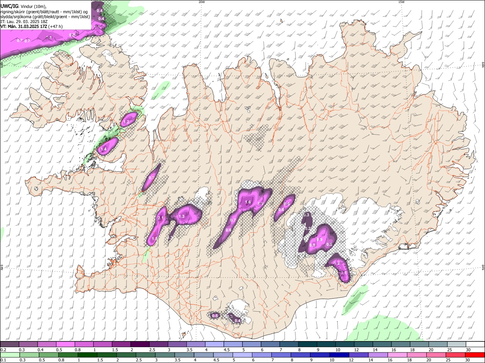The image size is (485, 363).
Task: Click the '20W' longitude label
Action: pos(202,2)
